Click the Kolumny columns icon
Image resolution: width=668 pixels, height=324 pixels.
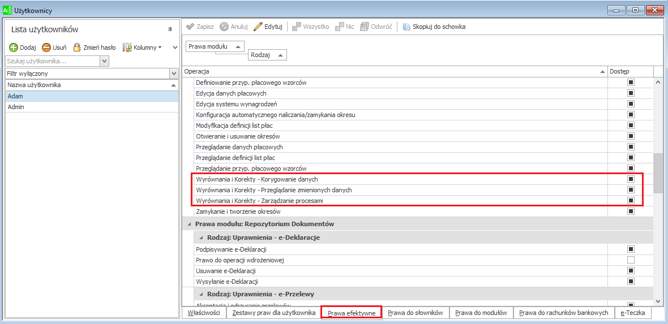127,47
